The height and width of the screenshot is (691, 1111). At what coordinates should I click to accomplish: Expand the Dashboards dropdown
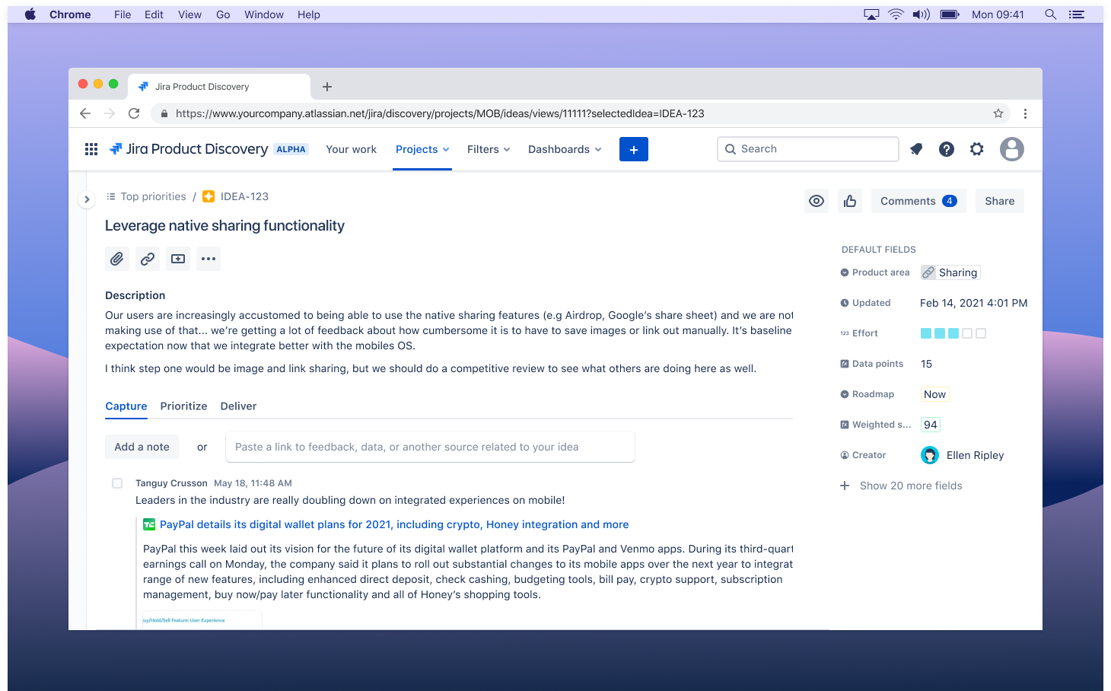click(565, 149)
